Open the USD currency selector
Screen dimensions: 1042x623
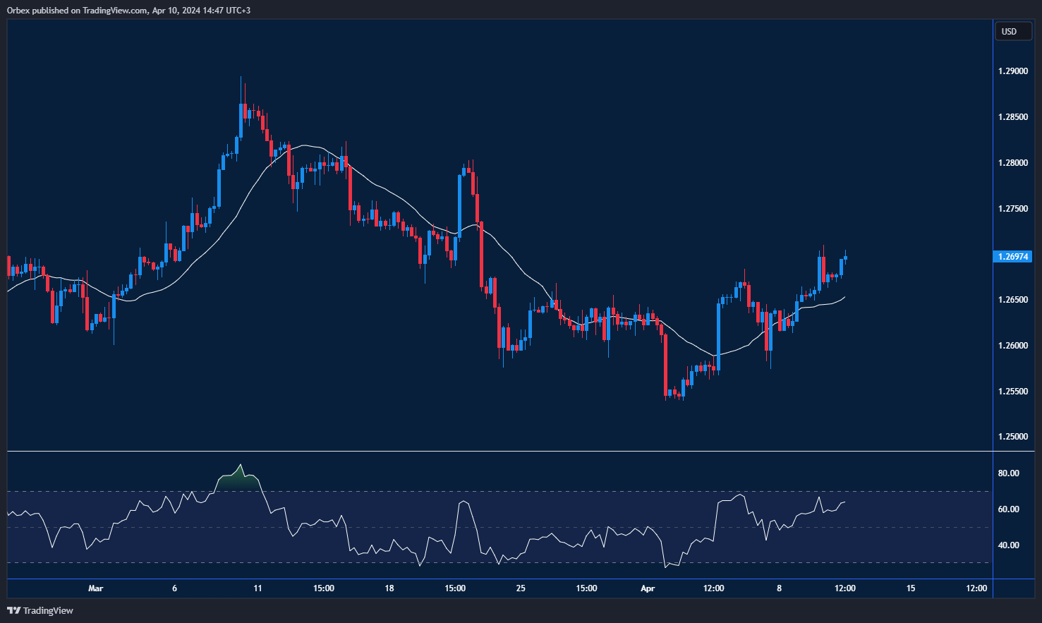pos(1012,31)
